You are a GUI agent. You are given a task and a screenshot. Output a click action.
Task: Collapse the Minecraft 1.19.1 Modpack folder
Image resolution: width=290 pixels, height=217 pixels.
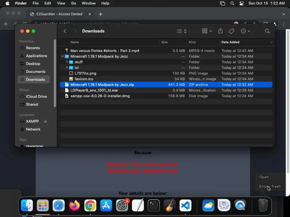(x=62, y=56)
